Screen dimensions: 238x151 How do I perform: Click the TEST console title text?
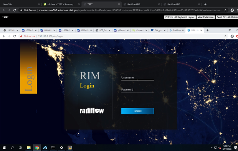tap(5, 17)
